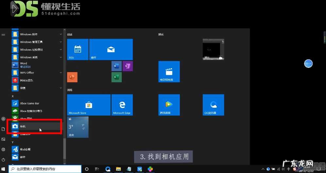Viewport: 326px width, 173px height.
Task: Open the Tencent Video (腾讯视频) tile
Action: click(x=169, y=105)
